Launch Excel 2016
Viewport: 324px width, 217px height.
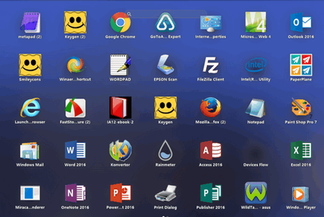click(301, 150)
